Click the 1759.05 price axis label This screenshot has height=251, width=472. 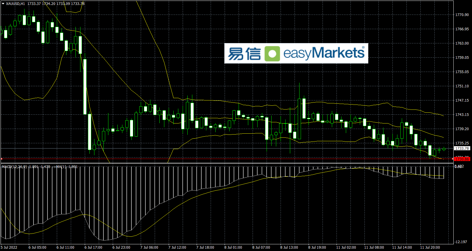462,58
